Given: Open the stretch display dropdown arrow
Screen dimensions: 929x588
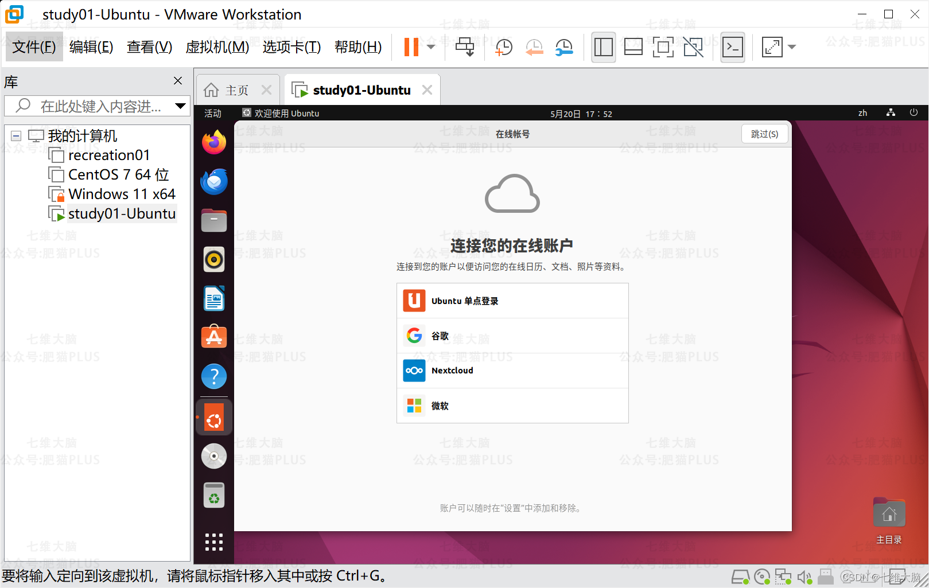Looking at the screenshot, I should [x=792, y=47].
